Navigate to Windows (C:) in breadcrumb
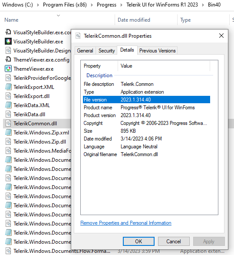The height and width of the screenshot is (255, 234). coord(17,5)
